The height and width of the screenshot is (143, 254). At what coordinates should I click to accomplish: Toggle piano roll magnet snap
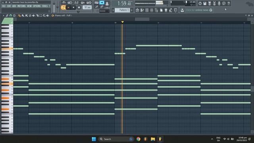(x=11, y=15)
